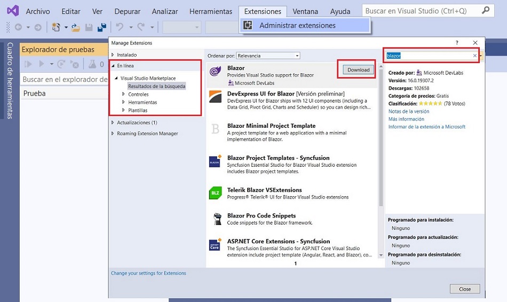
Task: Open the Cuadro de herramientas side tab
Action: [10, 81]
